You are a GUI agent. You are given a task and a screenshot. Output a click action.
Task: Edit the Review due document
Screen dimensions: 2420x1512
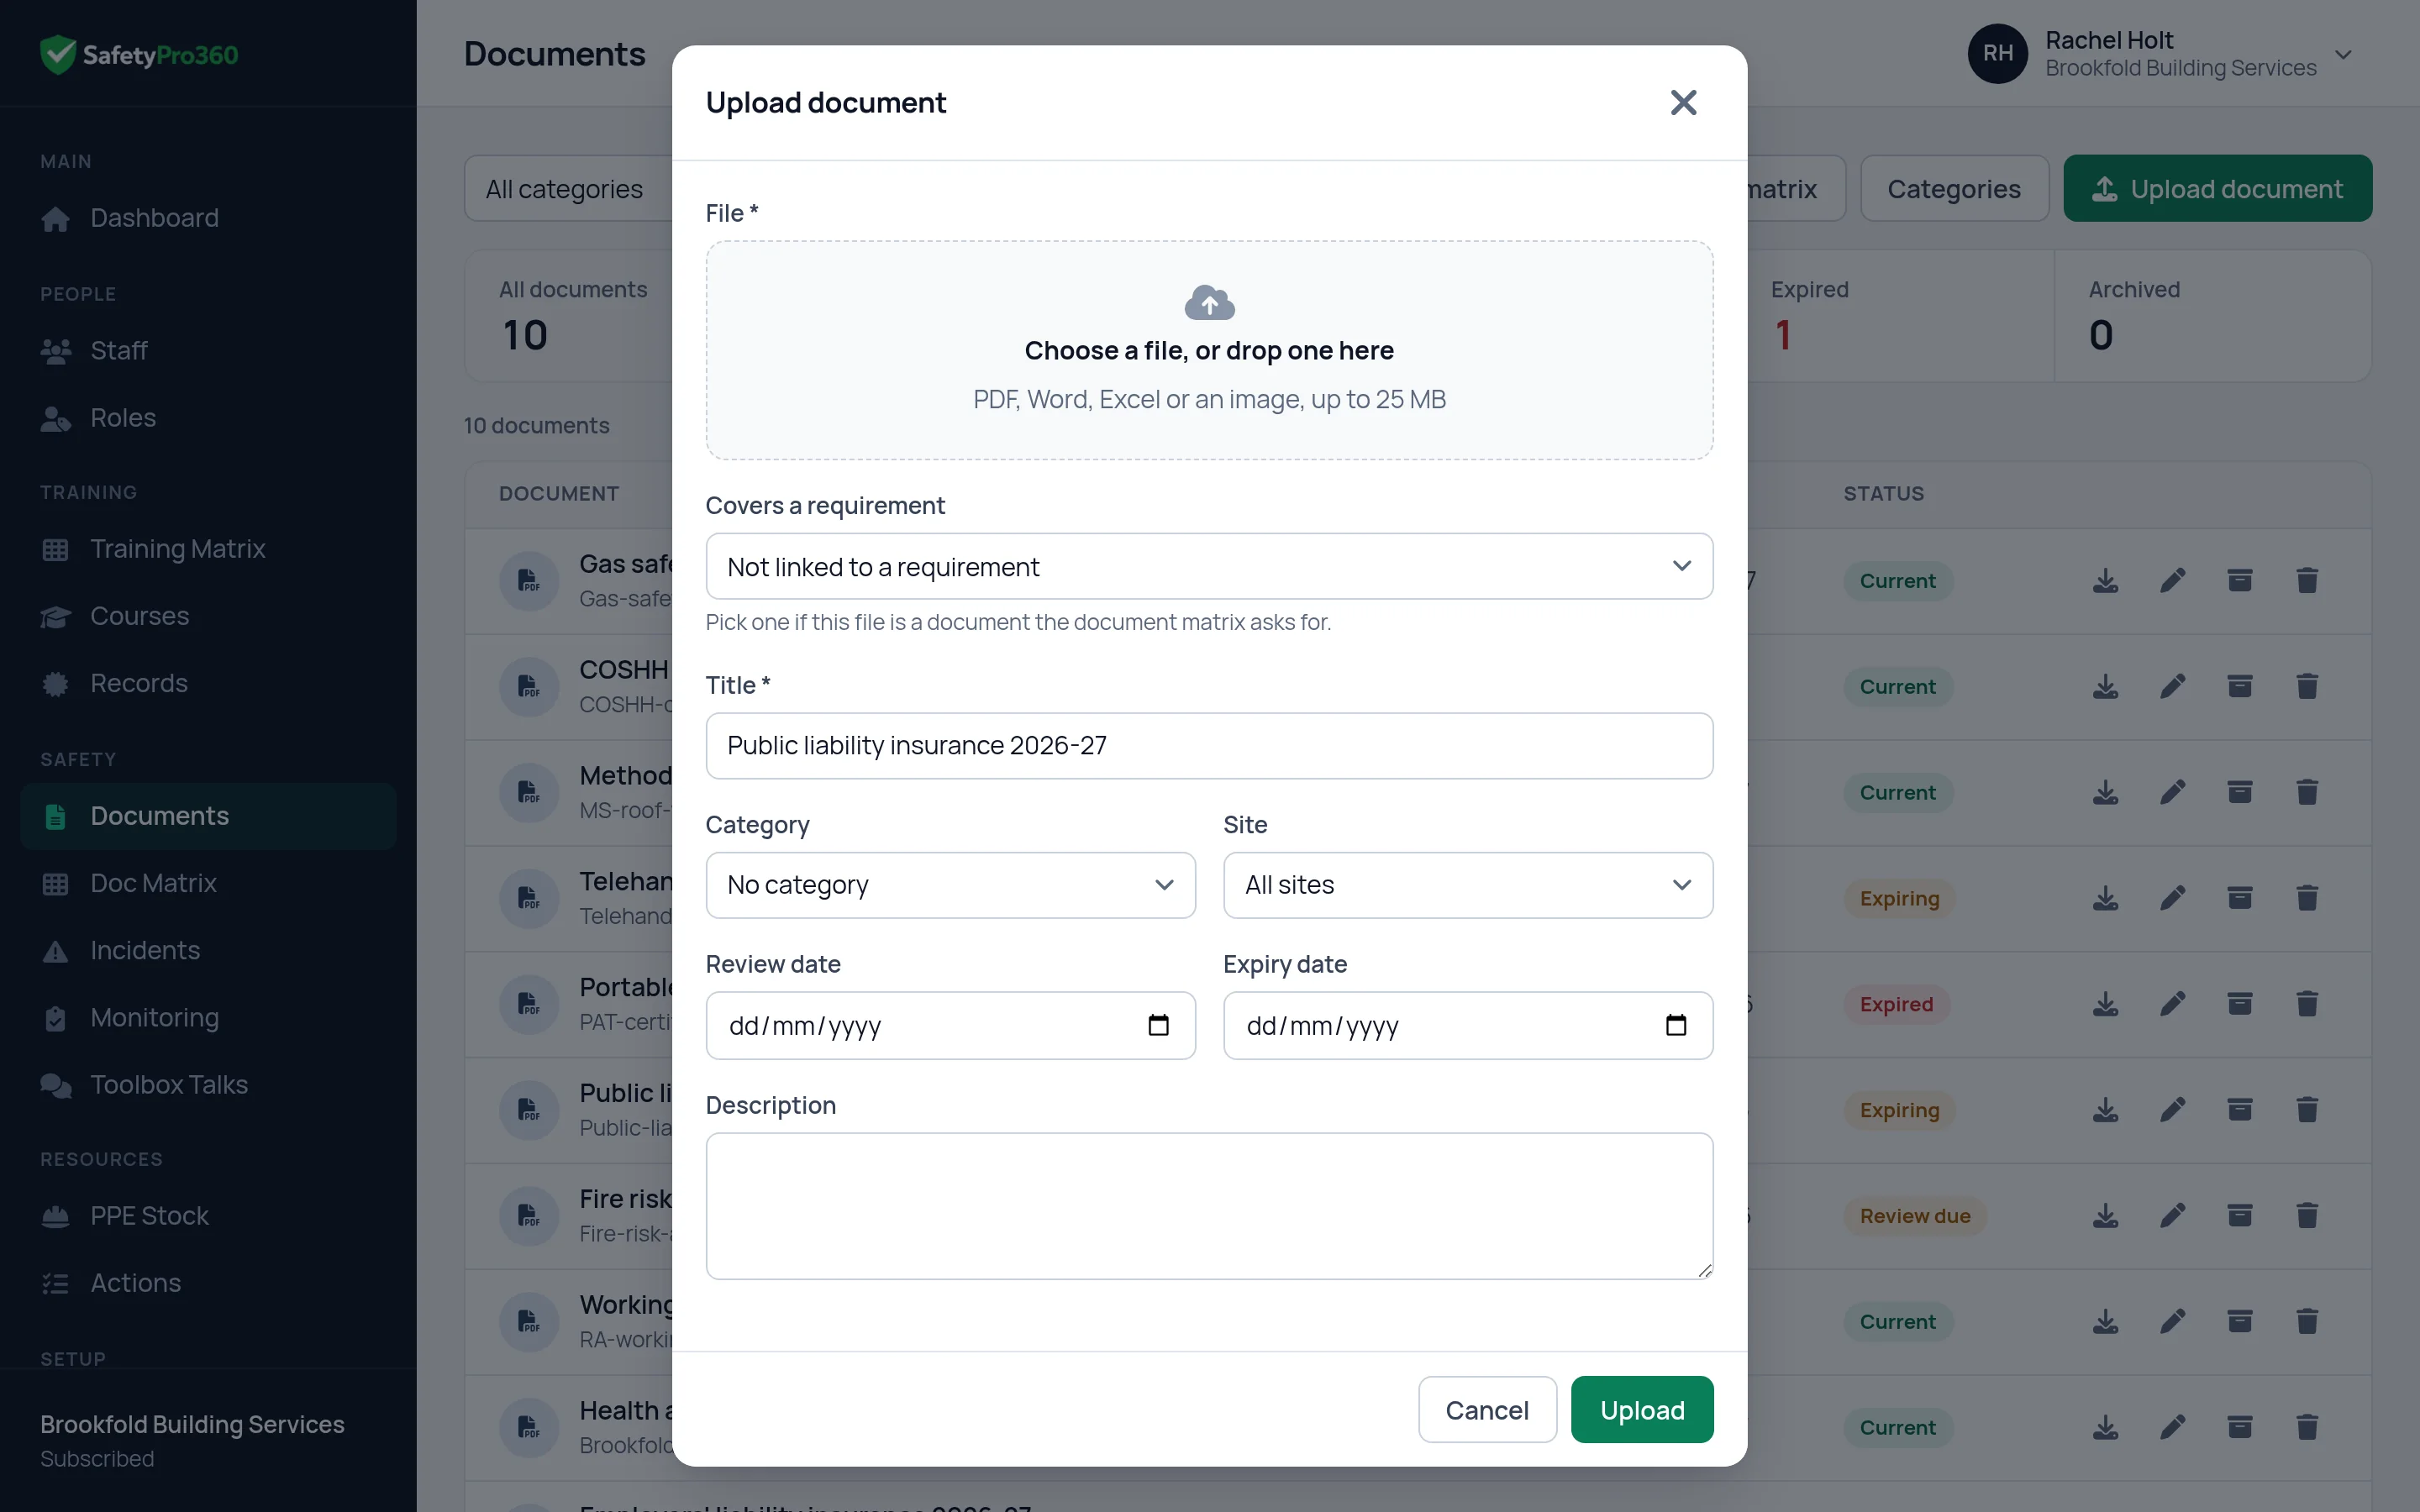coord(2172,1216)
